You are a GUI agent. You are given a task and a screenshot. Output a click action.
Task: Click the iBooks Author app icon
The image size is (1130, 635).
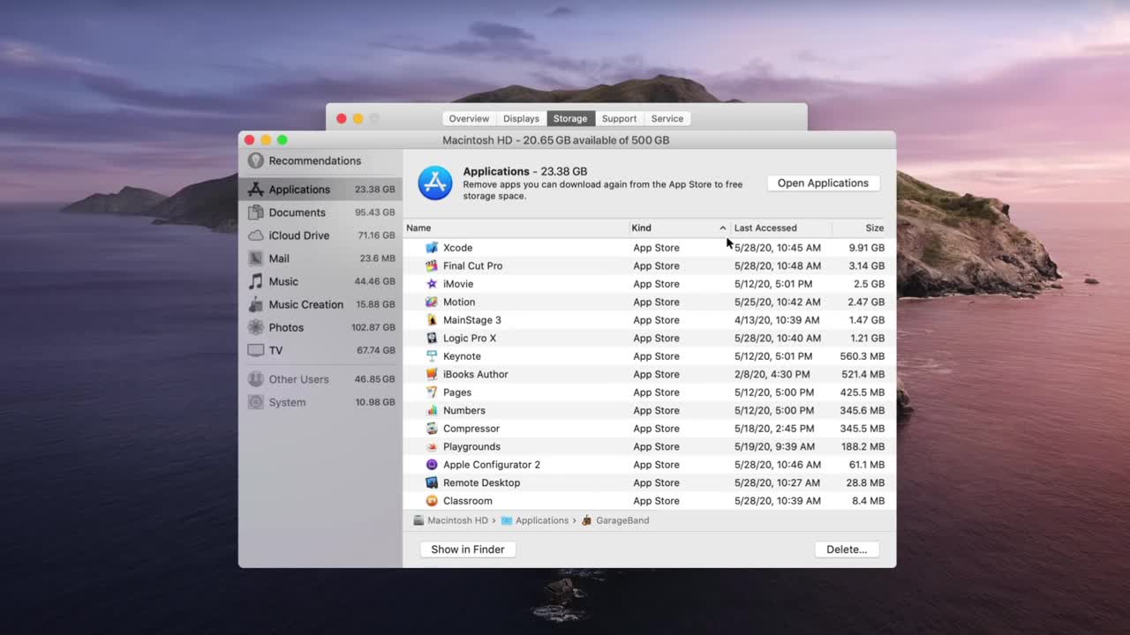(432, 374)
